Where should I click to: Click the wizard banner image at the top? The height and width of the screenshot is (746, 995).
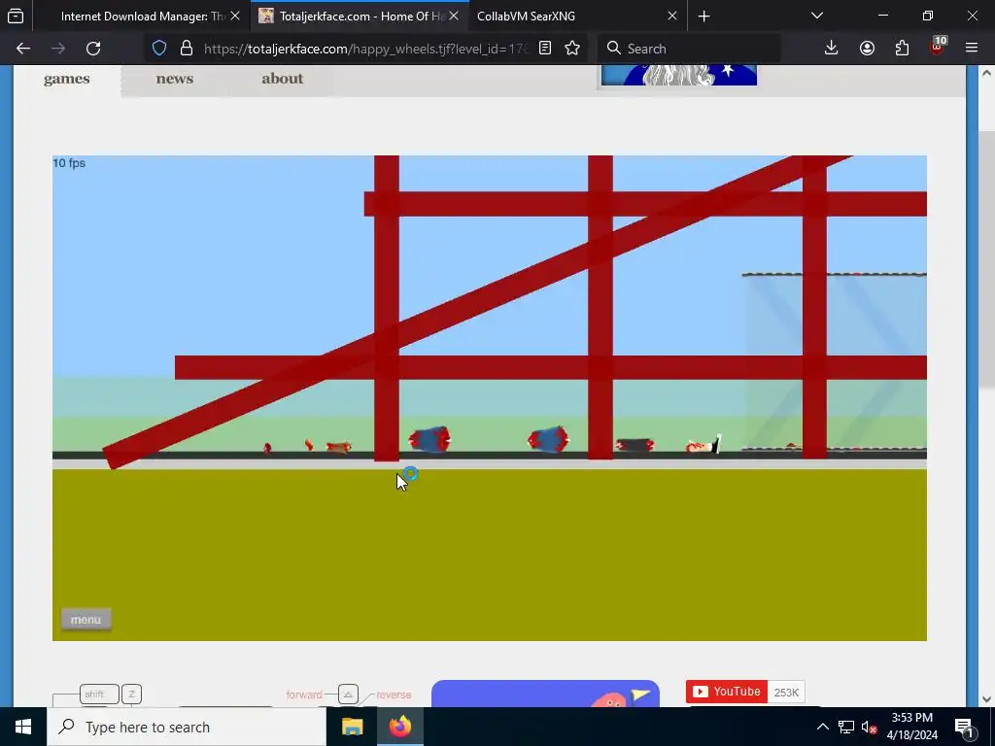(679, 75)
